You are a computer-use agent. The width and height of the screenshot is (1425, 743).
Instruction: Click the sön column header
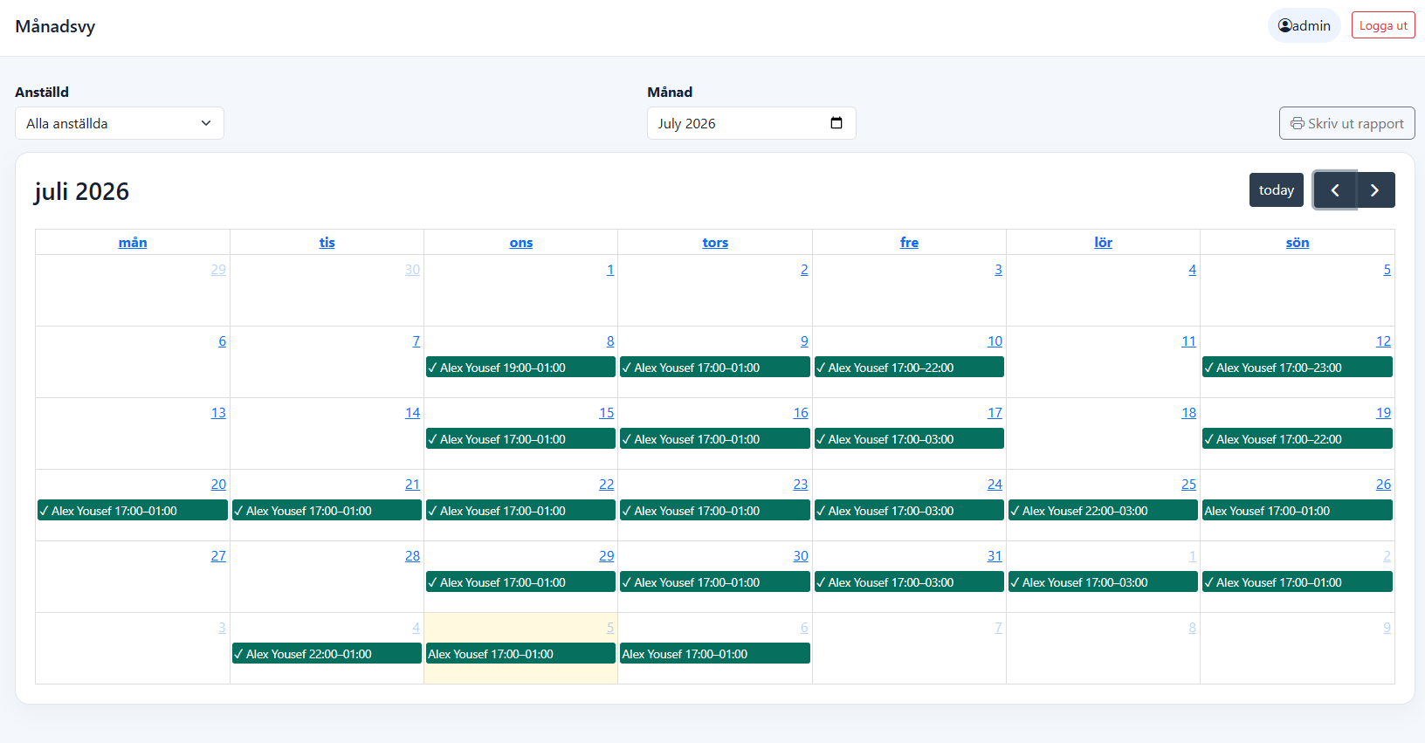tap(1298, 243)
